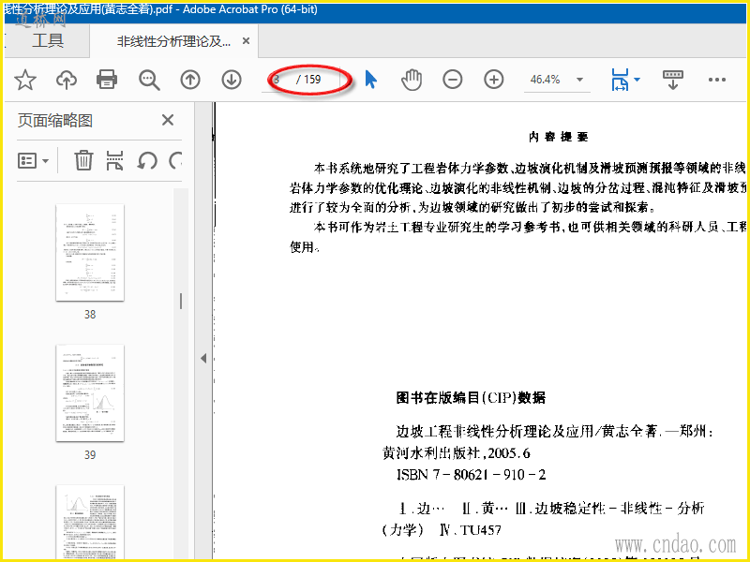This screenshot has width=750, height=562.
Task: Print the document with printer icon
Action: click(x=107, y=80)
